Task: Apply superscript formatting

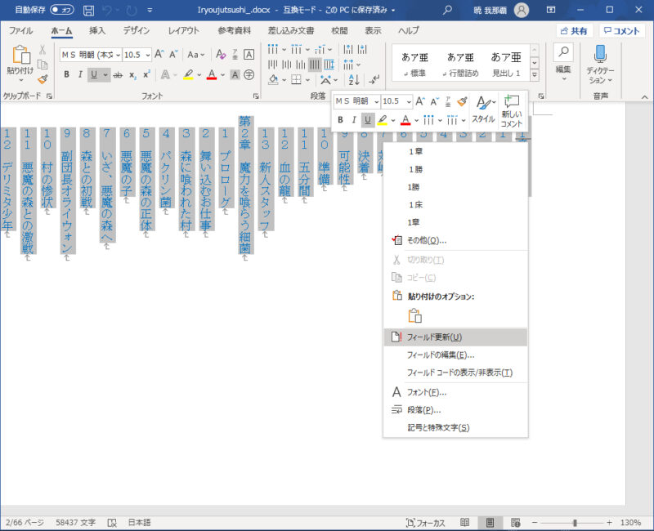Action: pos(146,75)
